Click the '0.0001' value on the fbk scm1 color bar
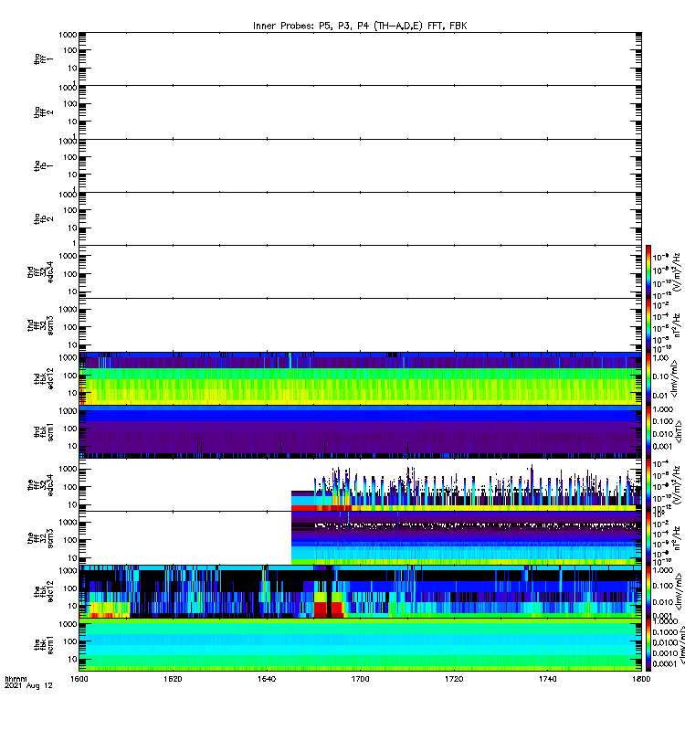 click(664, 664)
